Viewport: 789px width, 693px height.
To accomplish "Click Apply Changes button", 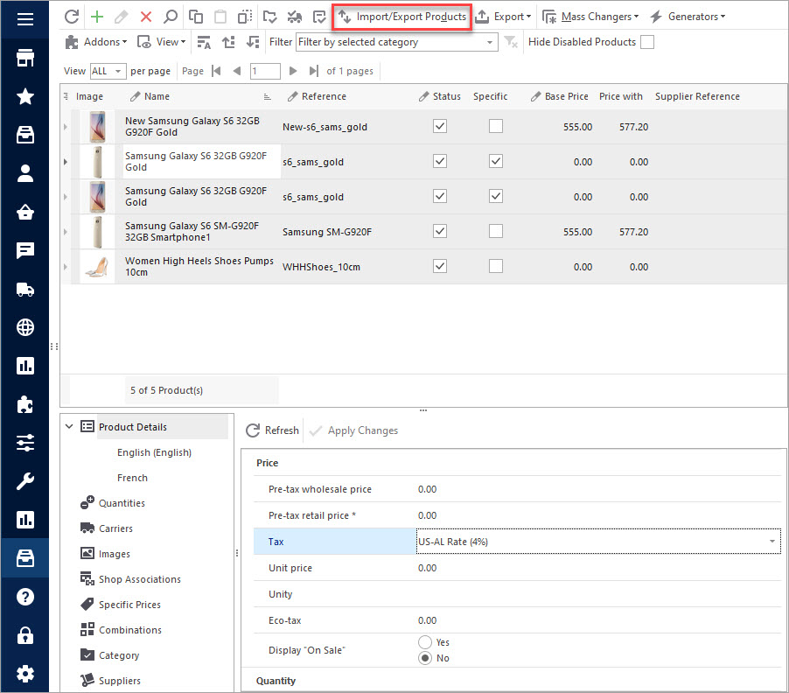I will click(354, 430).
